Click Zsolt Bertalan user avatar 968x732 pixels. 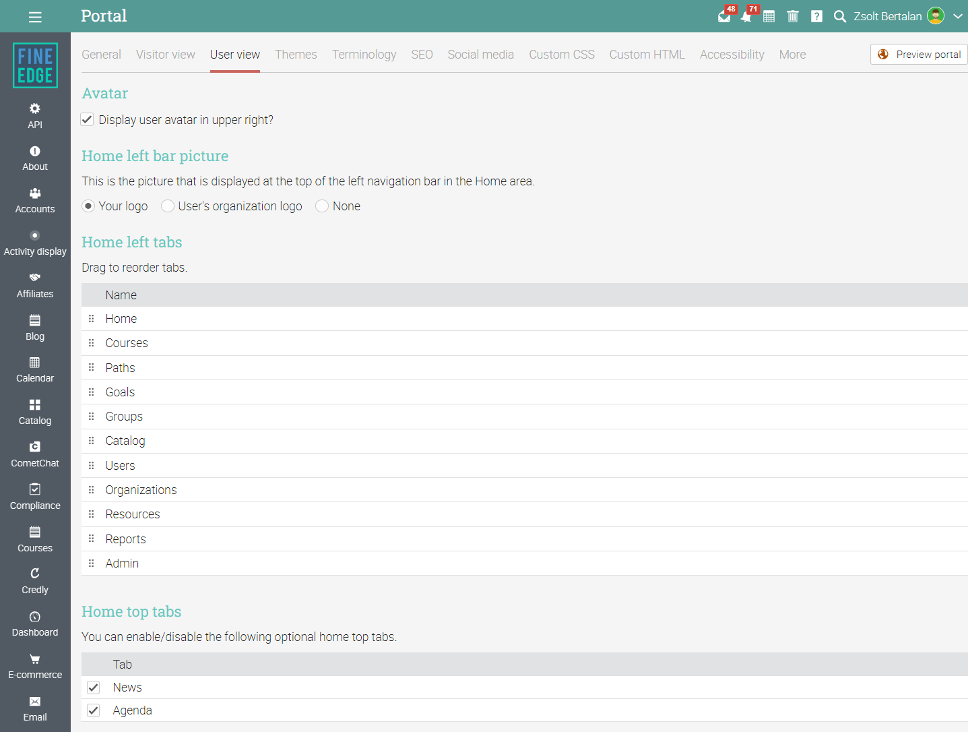click(x=936, y=16)
